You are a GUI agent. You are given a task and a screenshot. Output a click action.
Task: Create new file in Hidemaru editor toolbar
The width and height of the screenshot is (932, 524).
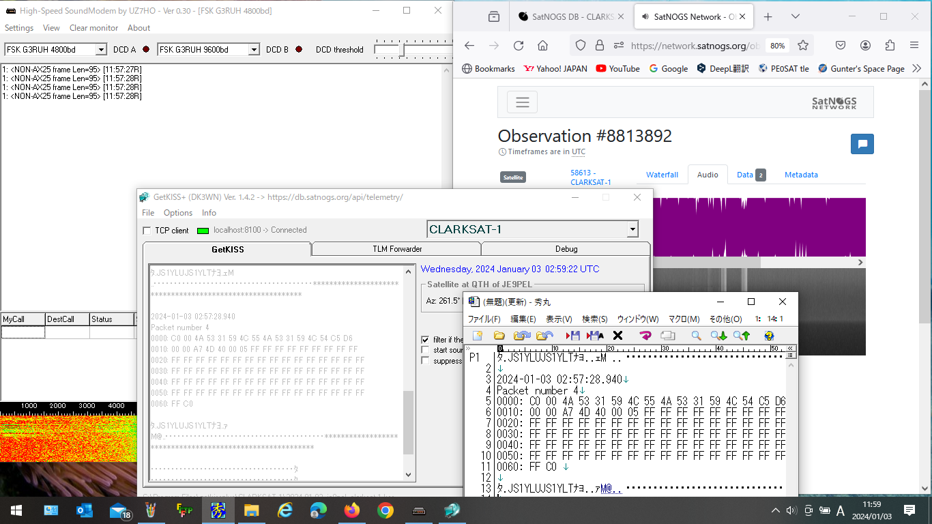click(x=478, y=336)
